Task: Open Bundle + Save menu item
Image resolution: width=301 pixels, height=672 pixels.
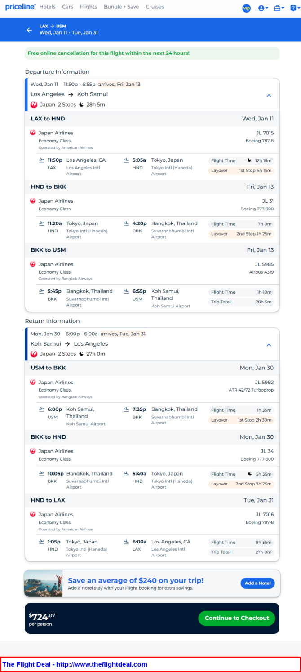Action: point(121,7)
